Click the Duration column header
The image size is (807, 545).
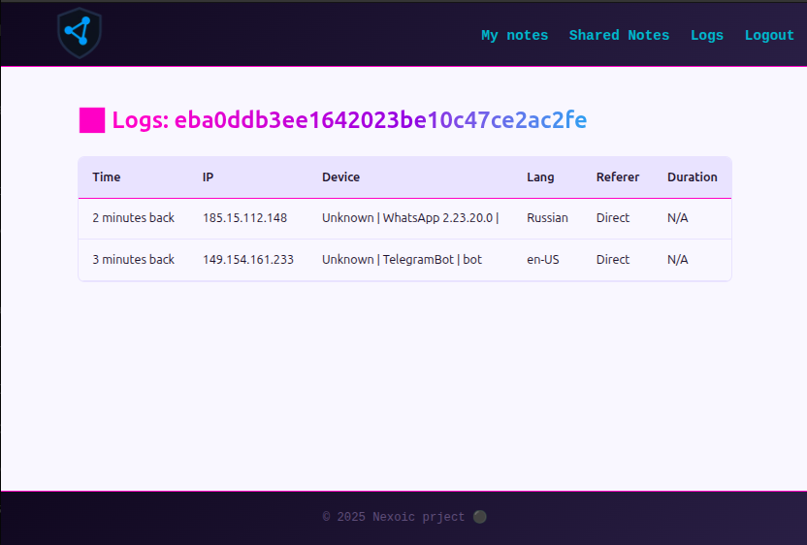(x=692, y=177)
